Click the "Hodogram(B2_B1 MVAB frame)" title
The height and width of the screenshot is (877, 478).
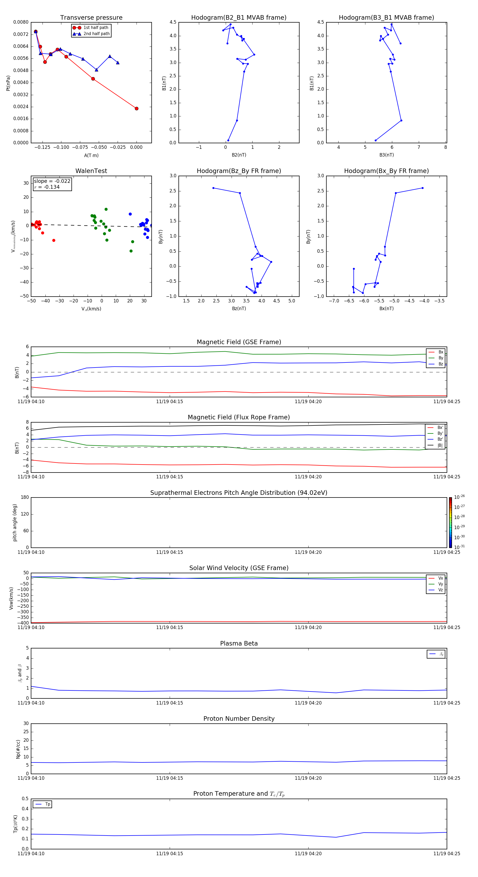[x=239, y=18]
